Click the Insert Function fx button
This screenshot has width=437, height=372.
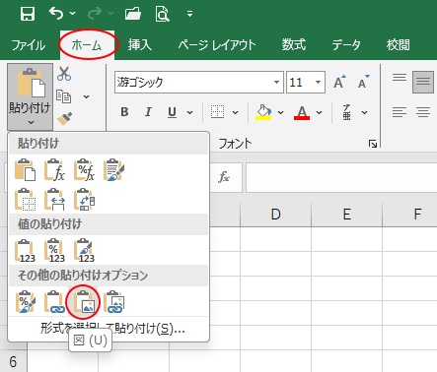[224, 177]
